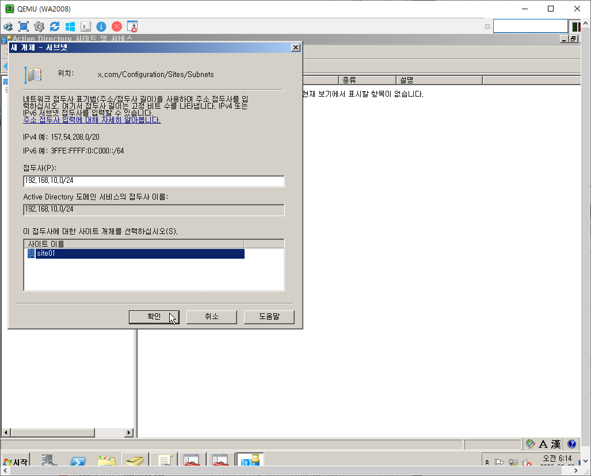591x476 pixels.
Task: Open Windows Explorer folder icon in taskbar
Action: (x=106, y=461)
